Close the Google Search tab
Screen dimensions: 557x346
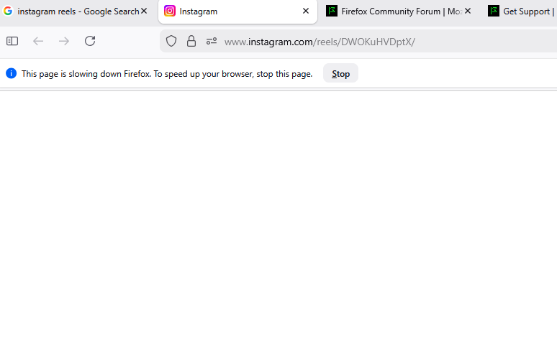(x=144, y=11)
